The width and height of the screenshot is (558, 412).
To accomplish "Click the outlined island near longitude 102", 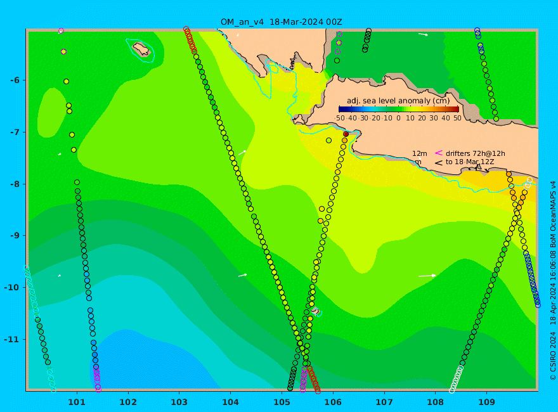I will click(141, 49).
